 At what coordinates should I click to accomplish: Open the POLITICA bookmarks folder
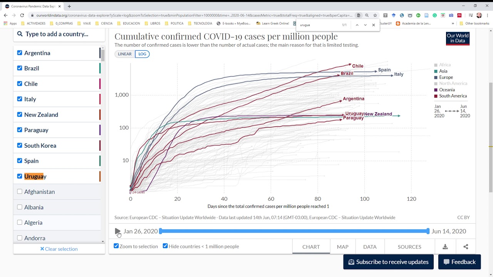coord(174,23)
